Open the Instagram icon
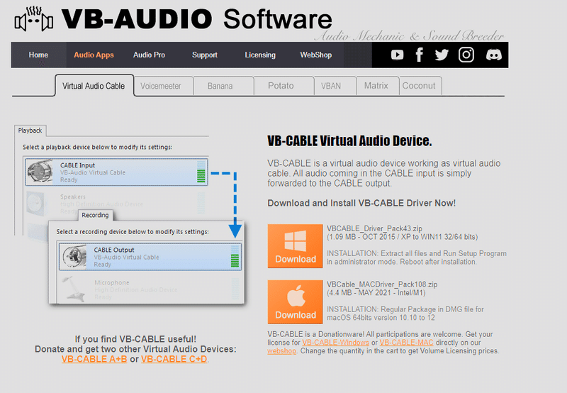The image size is (567, 393). [466, 55]
